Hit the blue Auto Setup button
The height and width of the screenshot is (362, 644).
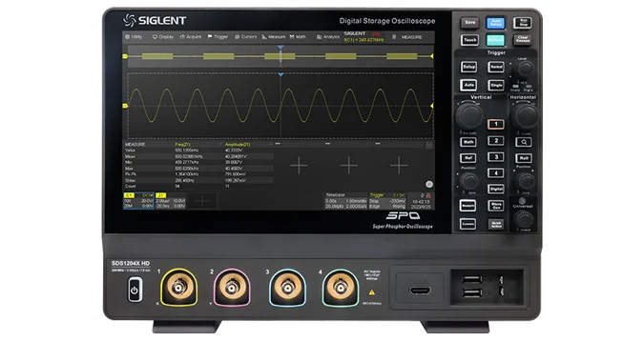pyautogui.click(x=496, y=23)
